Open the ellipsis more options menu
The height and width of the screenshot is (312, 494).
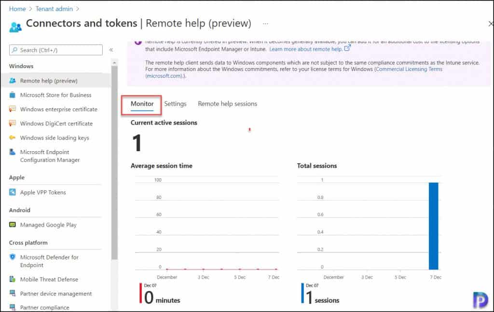(266, 24)
